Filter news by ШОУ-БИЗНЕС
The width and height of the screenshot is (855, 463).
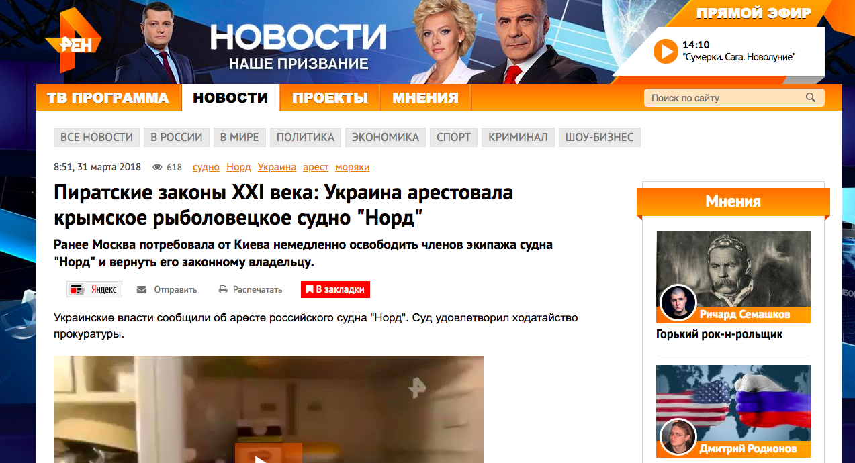(x=600, y=137)
